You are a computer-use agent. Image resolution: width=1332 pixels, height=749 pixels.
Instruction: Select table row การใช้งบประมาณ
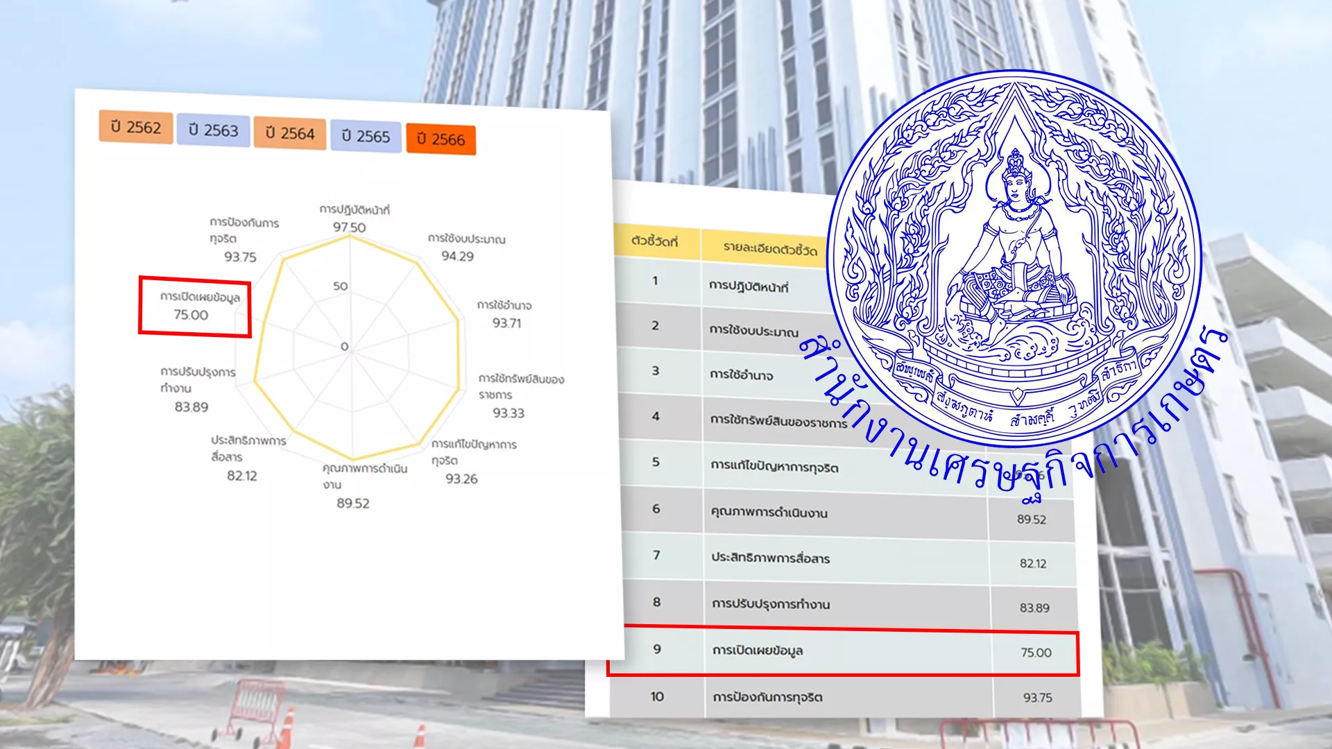point(728,329)
